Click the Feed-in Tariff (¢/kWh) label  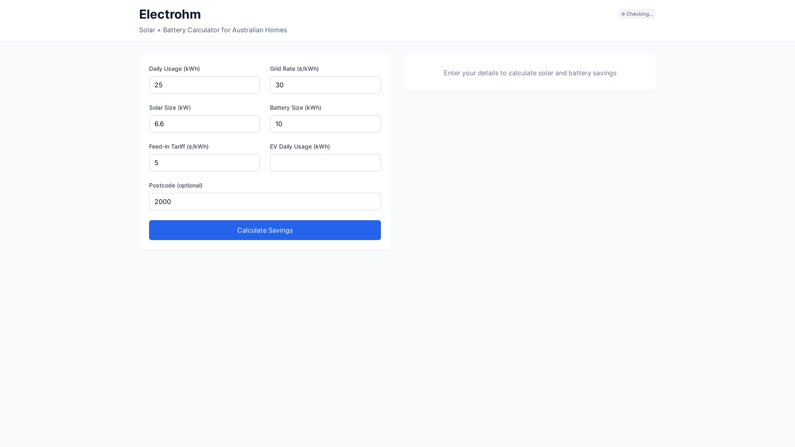point(179,147)
